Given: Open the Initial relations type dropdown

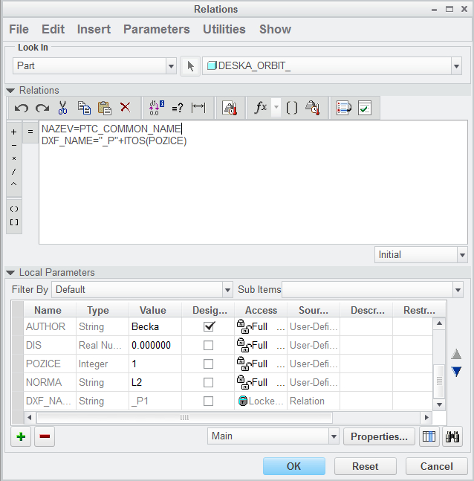Looking at the screenshot, I should (x=462, y=255).
